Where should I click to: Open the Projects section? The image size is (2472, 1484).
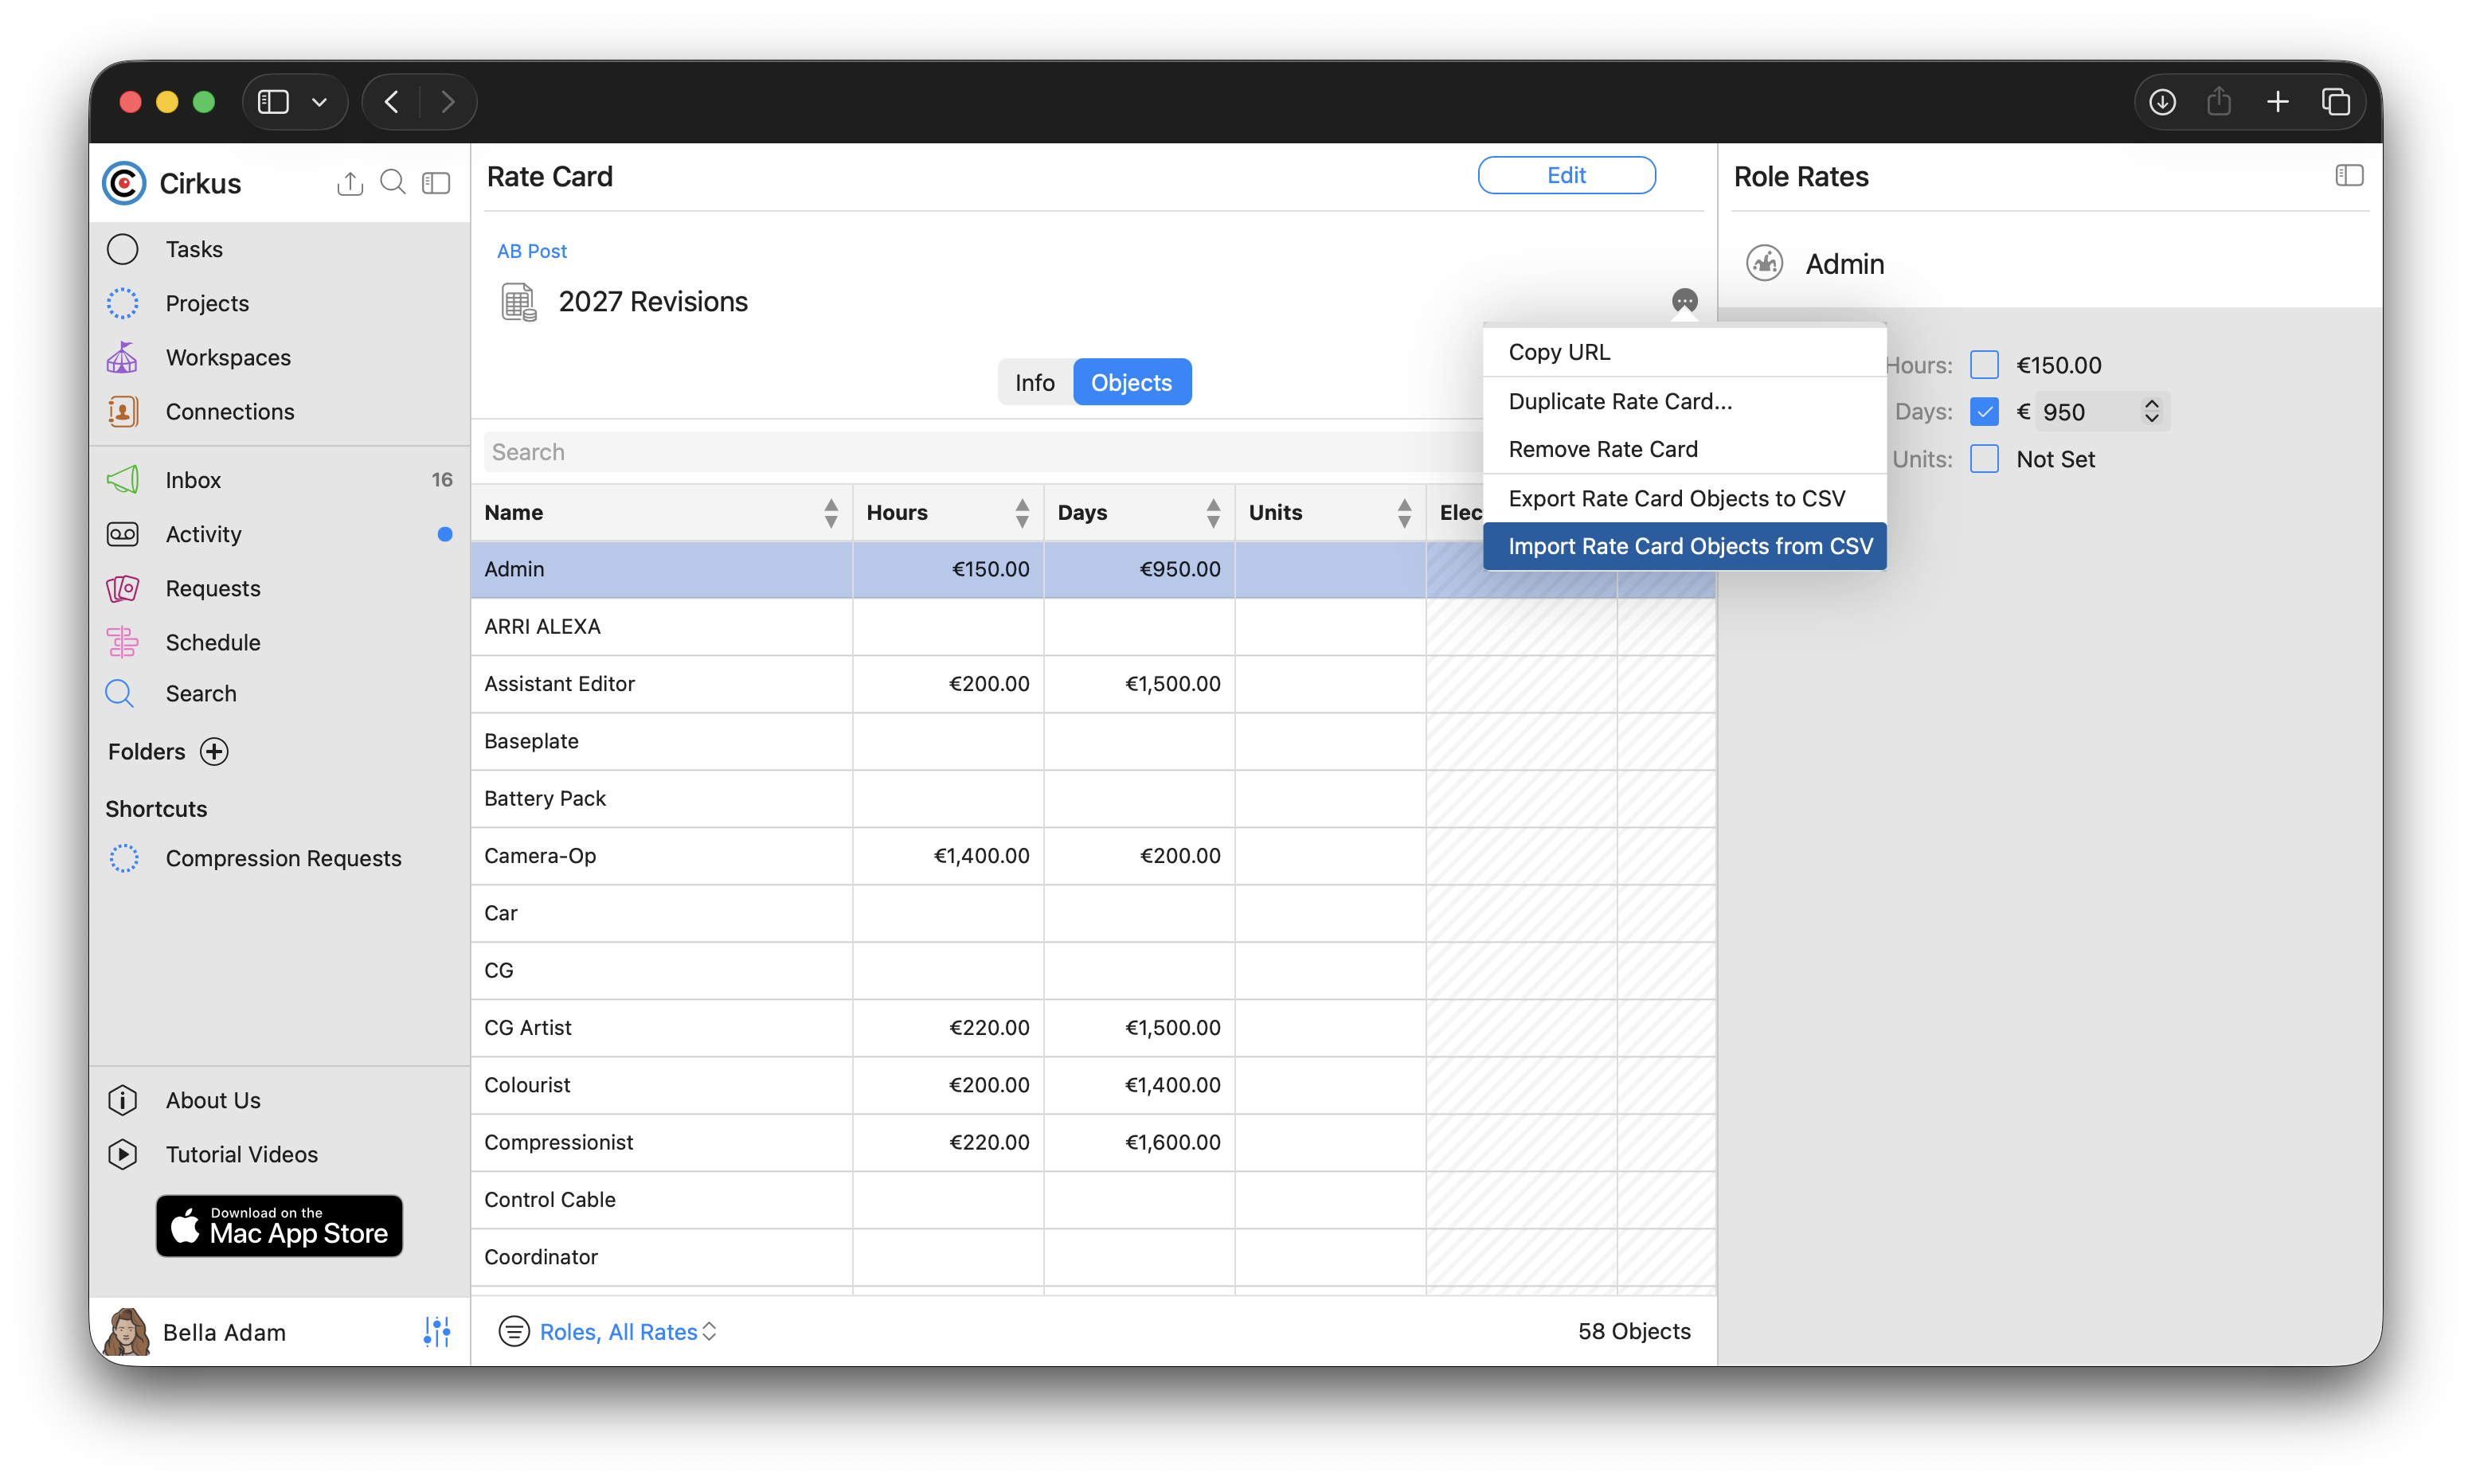pos(280,303)
